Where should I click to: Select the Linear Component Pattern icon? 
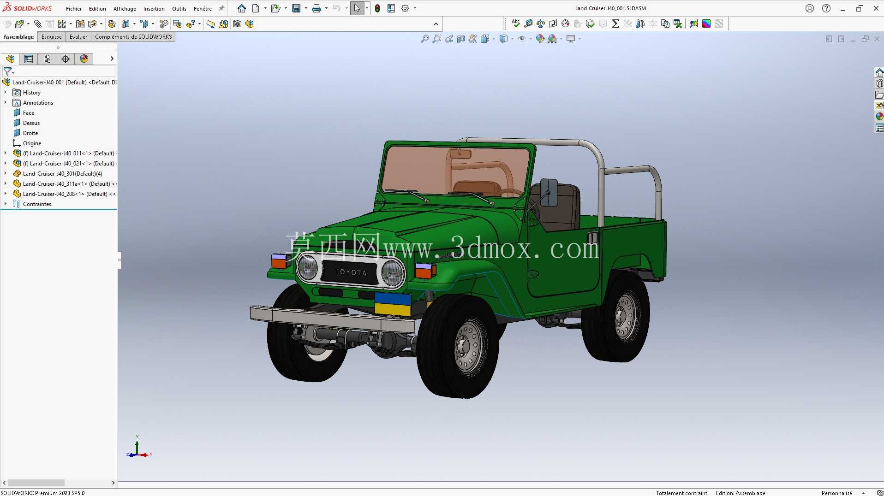tap(62, 24)
